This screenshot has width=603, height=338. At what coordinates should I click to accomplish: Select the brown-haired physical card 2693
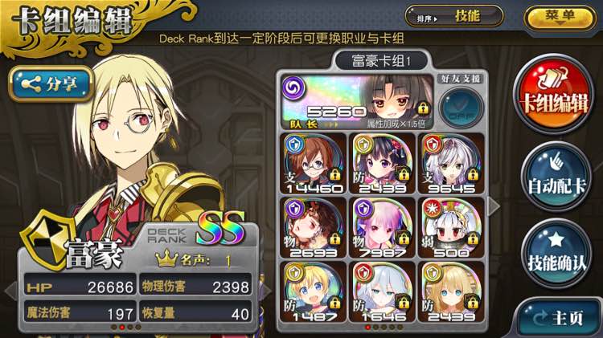coord(314,228)
